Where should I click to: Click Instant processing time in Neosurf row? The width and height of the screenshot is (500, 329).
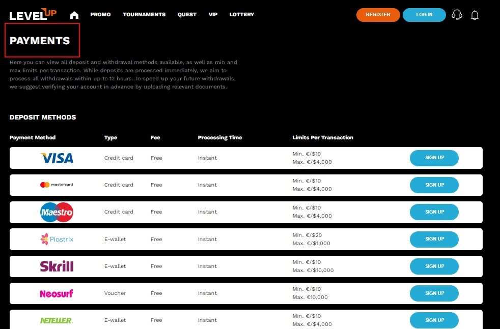[207, 293]
